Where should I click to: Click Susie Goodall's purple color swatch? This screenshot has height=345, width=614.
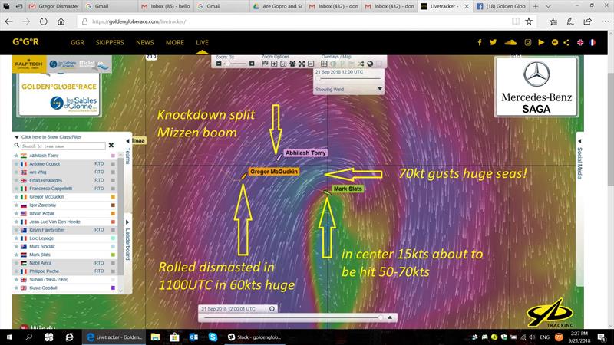pos(113,288)
